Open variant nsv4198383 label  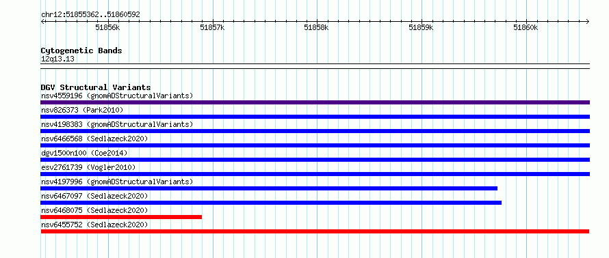click(117, 124)
